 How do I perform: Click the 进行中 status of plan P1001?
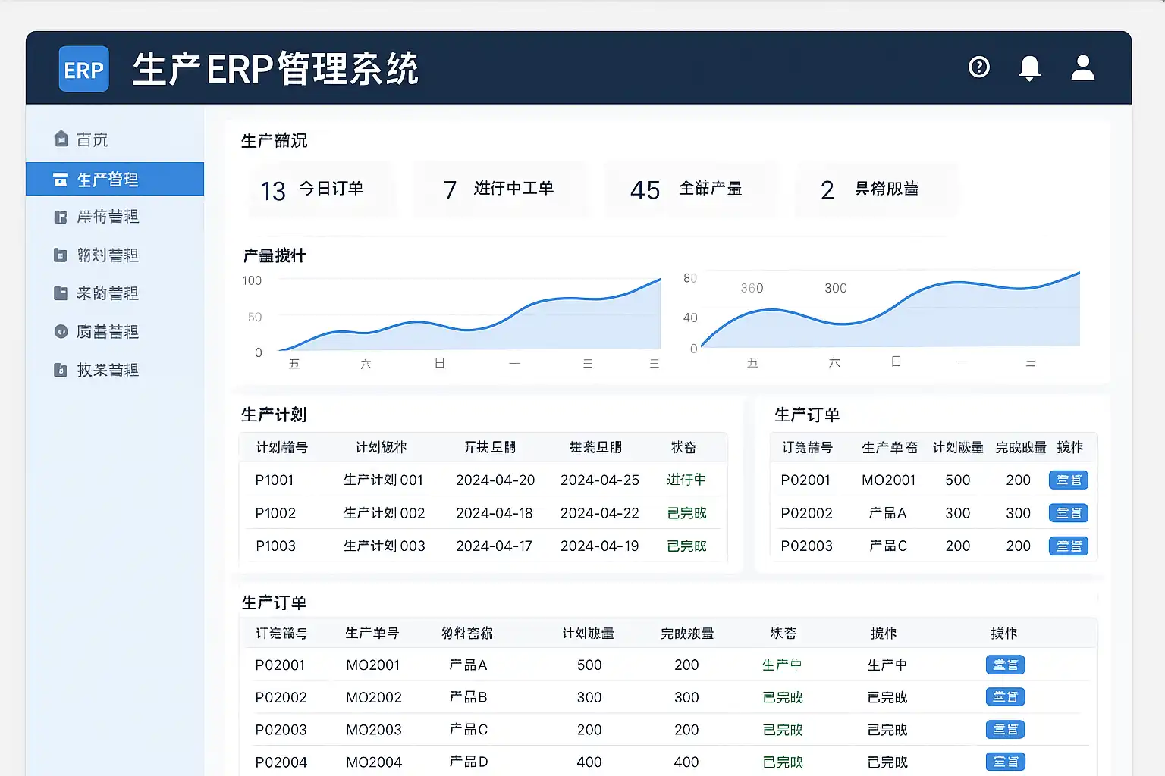pyautogui.click(x=686, y=480)
